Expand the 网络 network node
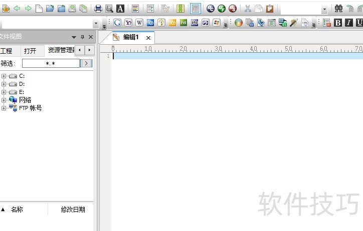Viewport: 363px width, 231px height. pyautogui.click(x=4, y=100)
